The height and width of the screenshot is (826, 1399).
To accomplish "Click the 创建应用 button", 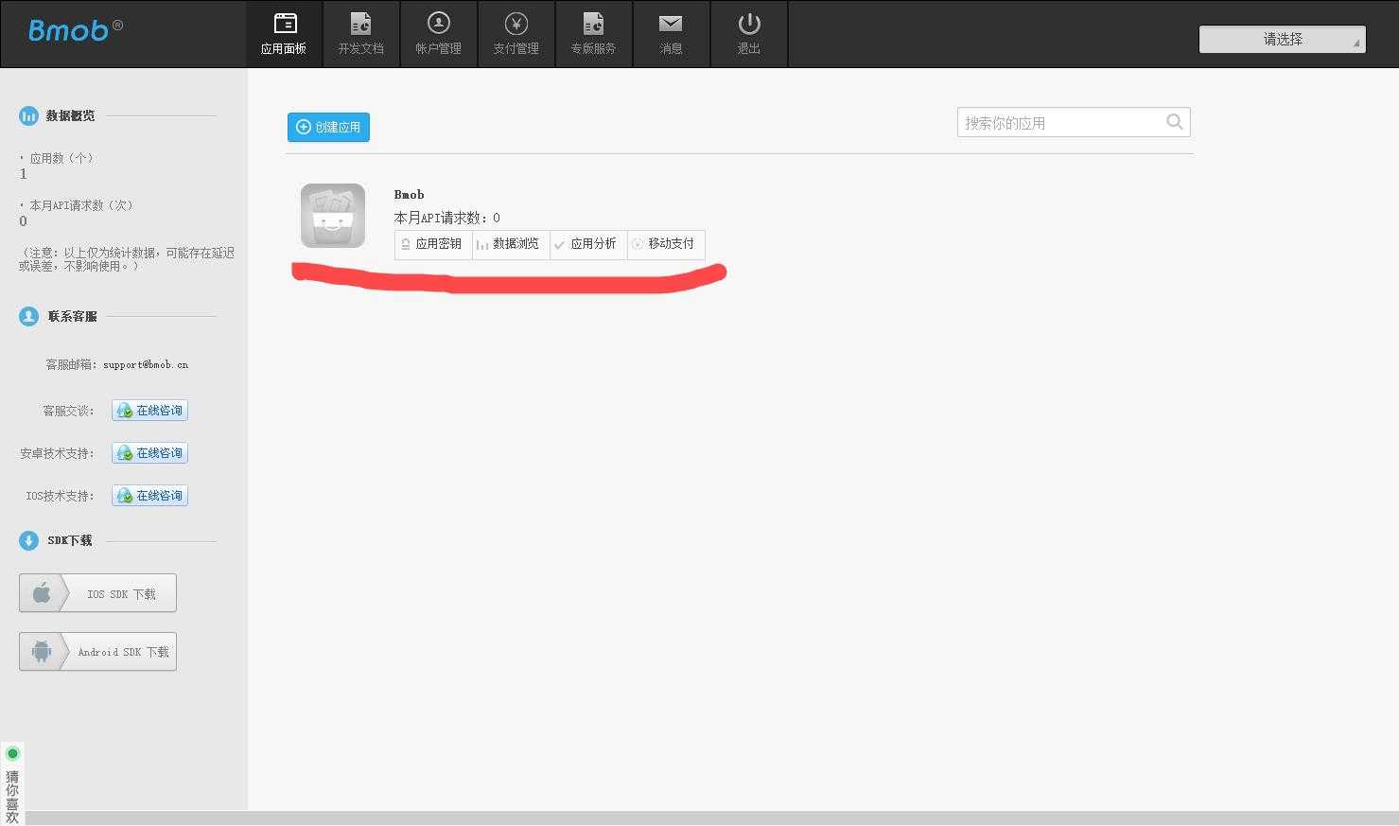I will tap(328, 127).
